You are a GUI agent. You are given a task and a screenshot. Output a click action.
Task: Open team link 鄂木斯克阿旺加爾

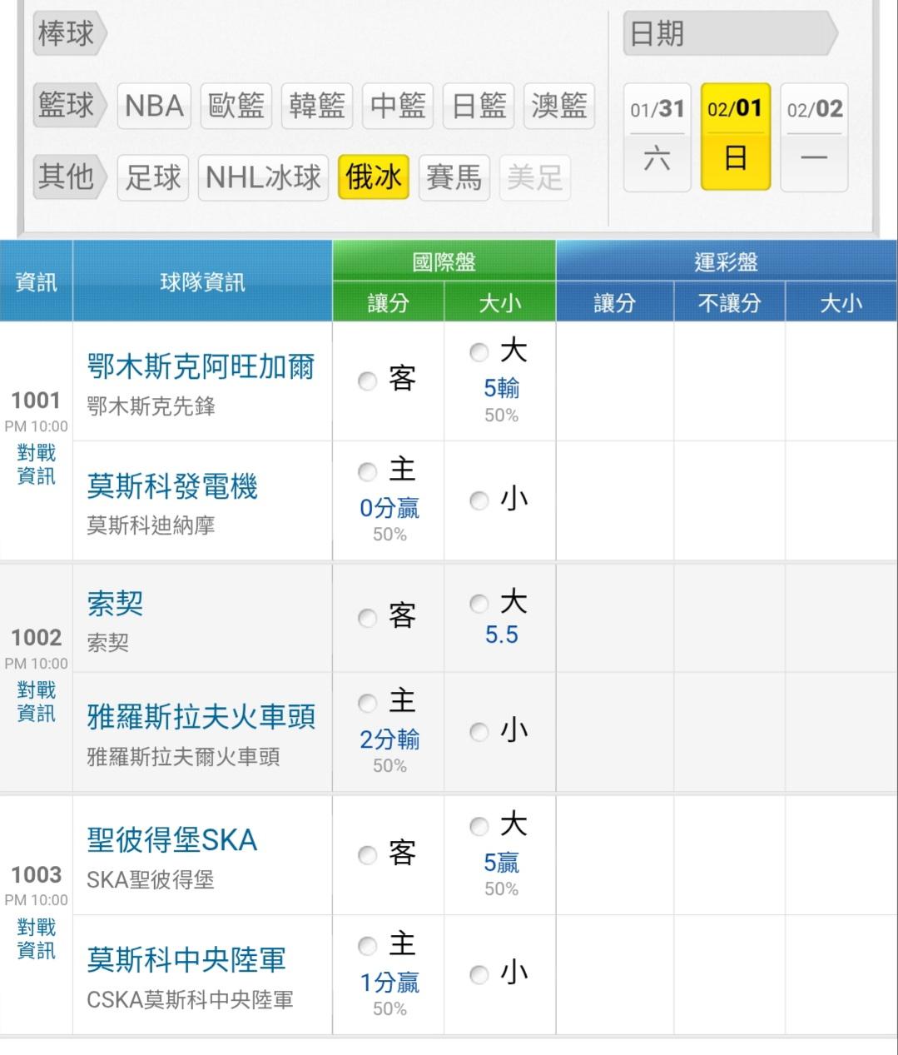(x=201, y=366)
